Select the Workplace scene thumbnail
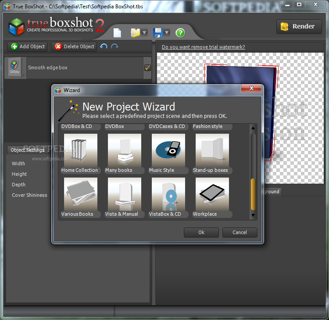Image resolution: width=329 pixels, height=320 pixels. (212, 194)
